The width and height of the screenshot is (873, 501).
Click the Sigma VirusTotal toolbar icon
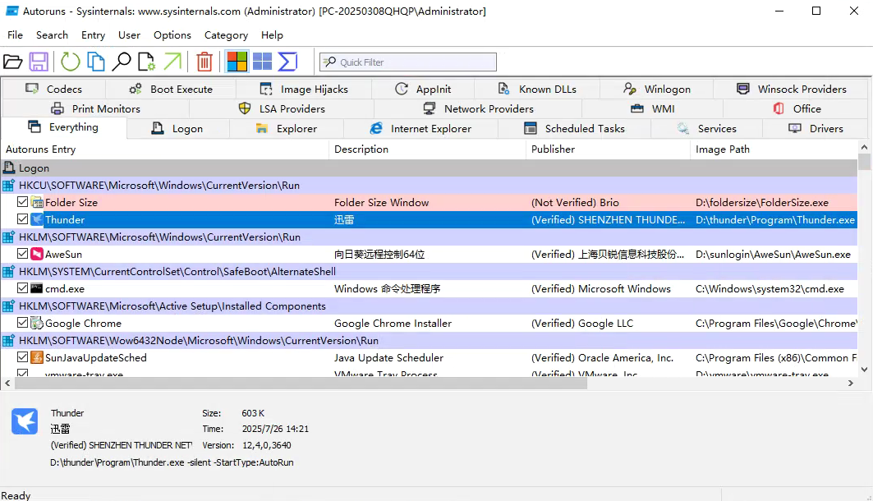coord(287,62)
